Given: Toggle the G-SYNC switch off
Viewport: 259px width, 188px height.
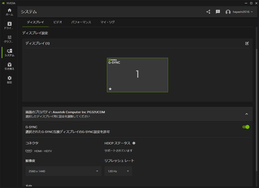Looking at the screenshot, I should click(x=246, y=127).
